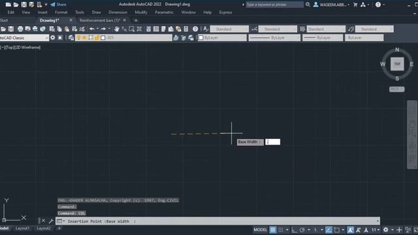The image size is (418, 235).
Task: Click the status bar Customization gear icon
Action: point(386,229)
